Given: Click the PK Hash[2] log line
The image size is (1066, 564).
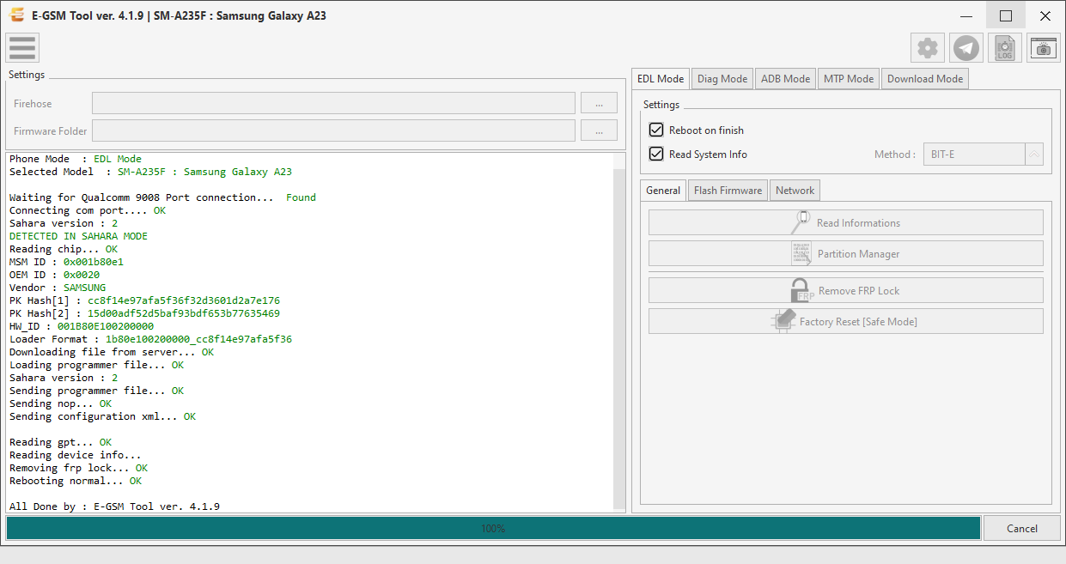Looking at the screenshot, I should 144,313.
